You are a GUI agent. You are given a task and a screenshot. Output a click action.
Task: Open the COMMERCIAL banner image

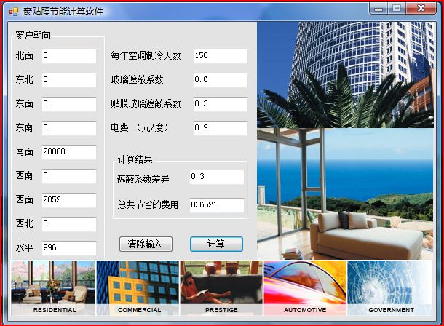tap(138, 288)
